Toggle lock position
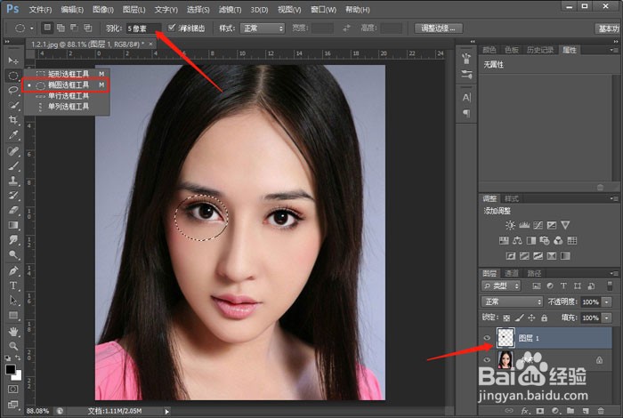This screenshot has height=418, width=623. [x=531, y=318]
